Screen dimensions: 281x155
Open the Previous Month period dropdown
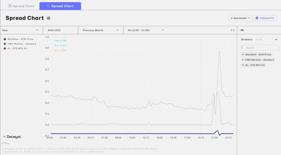tap(101, 30)
